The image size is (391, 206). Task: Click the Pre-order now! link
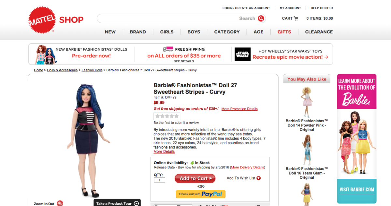[91, 55]
